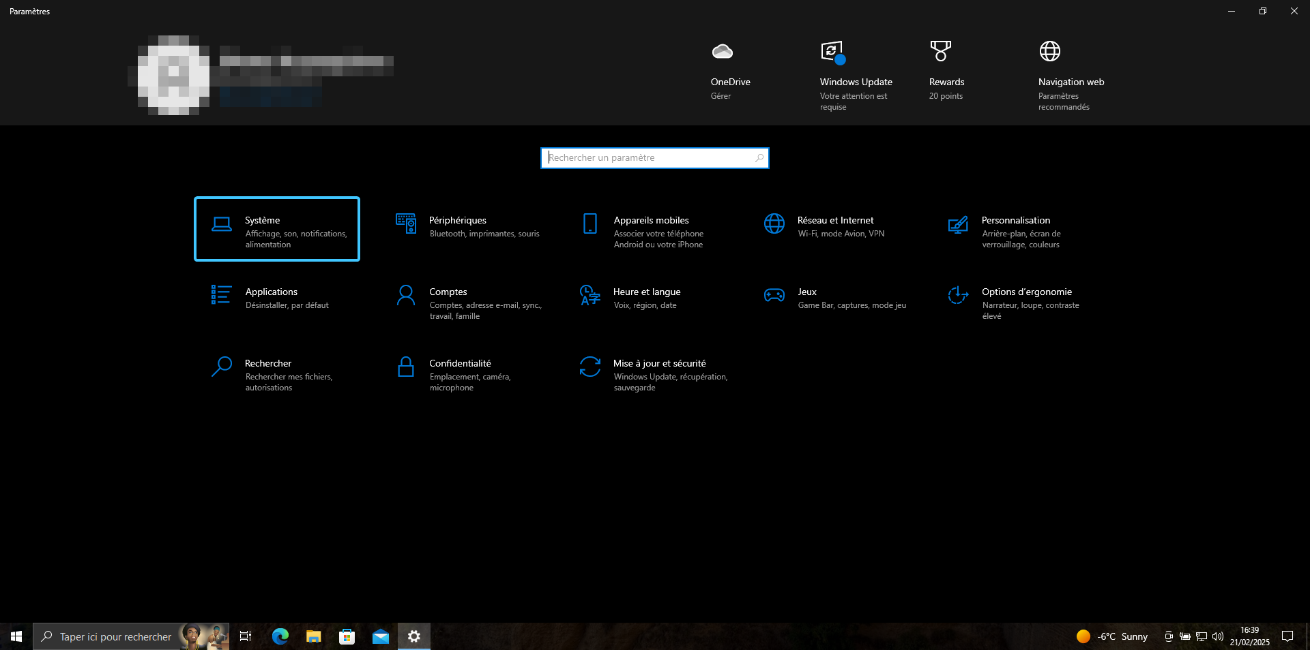1310x650 pixels.
Task: Click 'Désinstaller, par défaut' description
Action: (x=287, y=305)
